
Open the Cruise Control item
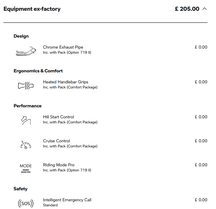coord(56,141)
